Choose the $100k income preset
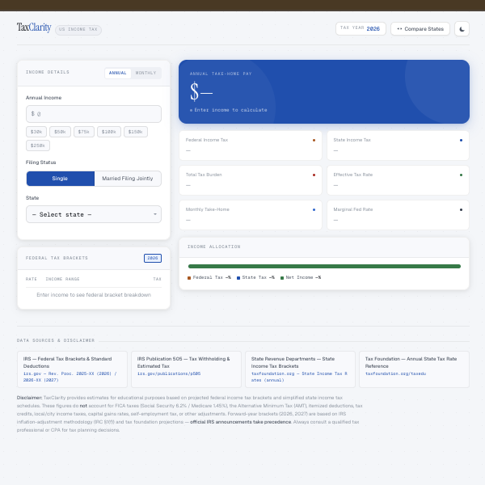 (109, 132)
